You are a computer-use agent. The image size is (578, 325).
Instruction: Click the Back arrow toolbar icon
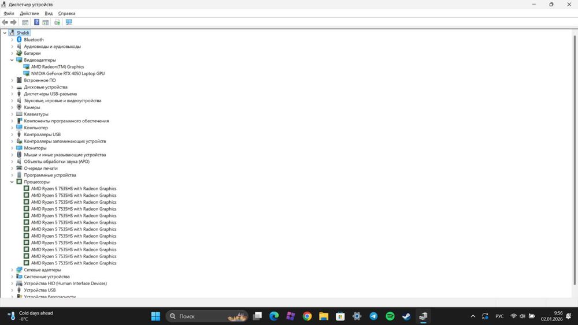(x=5, y=23)
